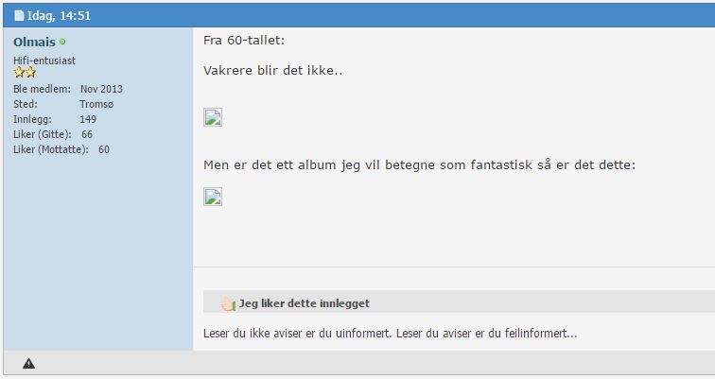Click the green online status dot near Olmais
Image resolution: width=715 pixels, height=379 pixels.
click(62, 42)
